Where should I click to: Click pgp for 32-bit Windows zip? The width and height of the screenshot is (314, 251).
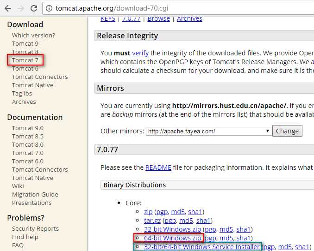(210, 230)
